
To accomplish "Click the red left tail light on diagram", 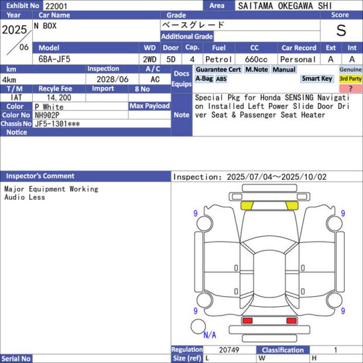I will click(x=247, y=321).
